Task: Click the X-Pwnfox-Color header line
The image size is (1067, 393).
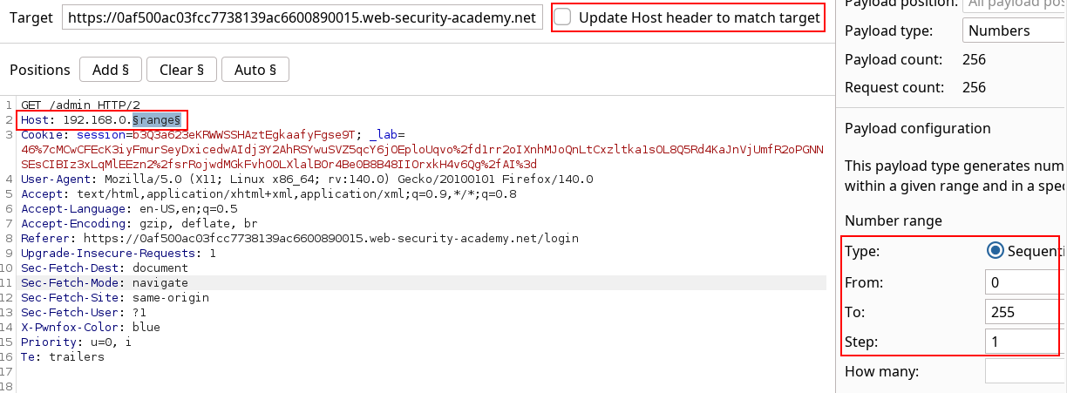Action: click(91, 327)
